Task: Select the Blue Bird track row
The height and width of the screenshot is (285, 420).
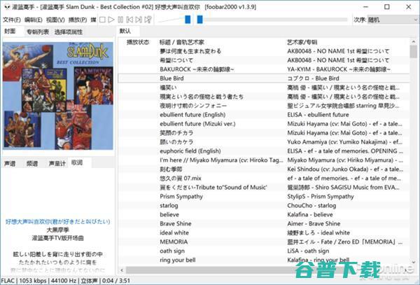Action: pos(264,78)
